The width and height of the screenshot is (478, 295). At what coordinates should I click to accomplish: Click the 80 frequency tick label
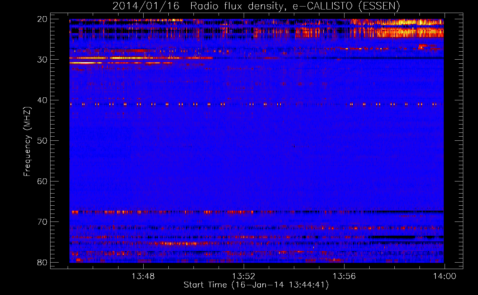(42, 263)
